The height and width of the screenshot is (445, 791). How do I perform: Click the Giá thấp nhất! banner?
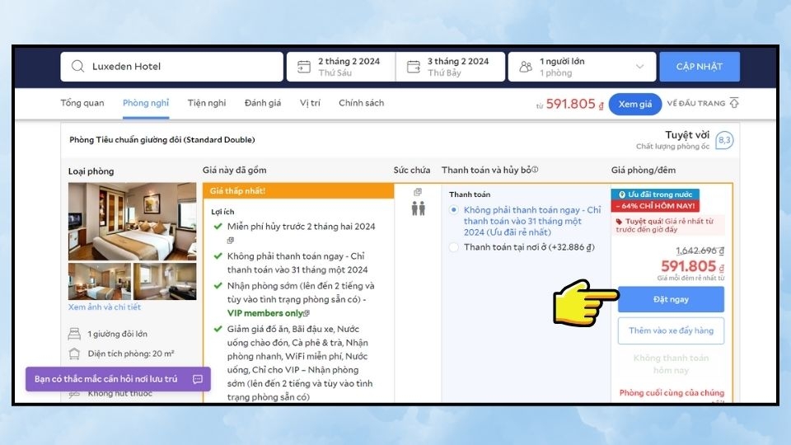click(298, 190)
